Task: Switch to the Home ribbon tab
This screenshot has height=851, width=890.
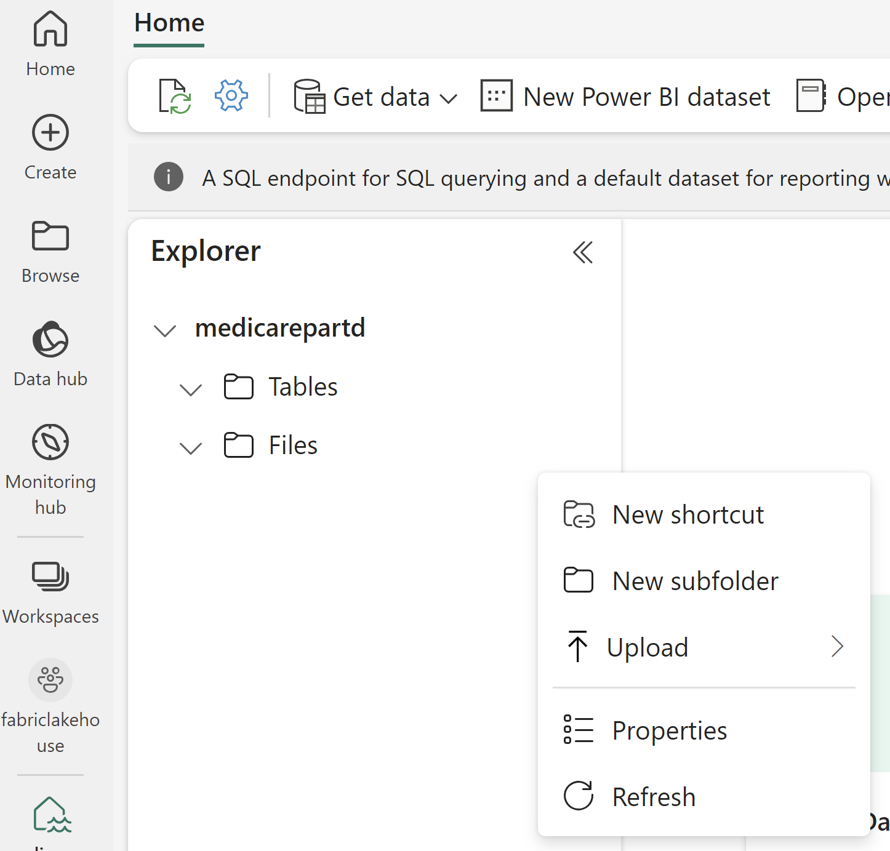Action: click(x=169, y=23)
